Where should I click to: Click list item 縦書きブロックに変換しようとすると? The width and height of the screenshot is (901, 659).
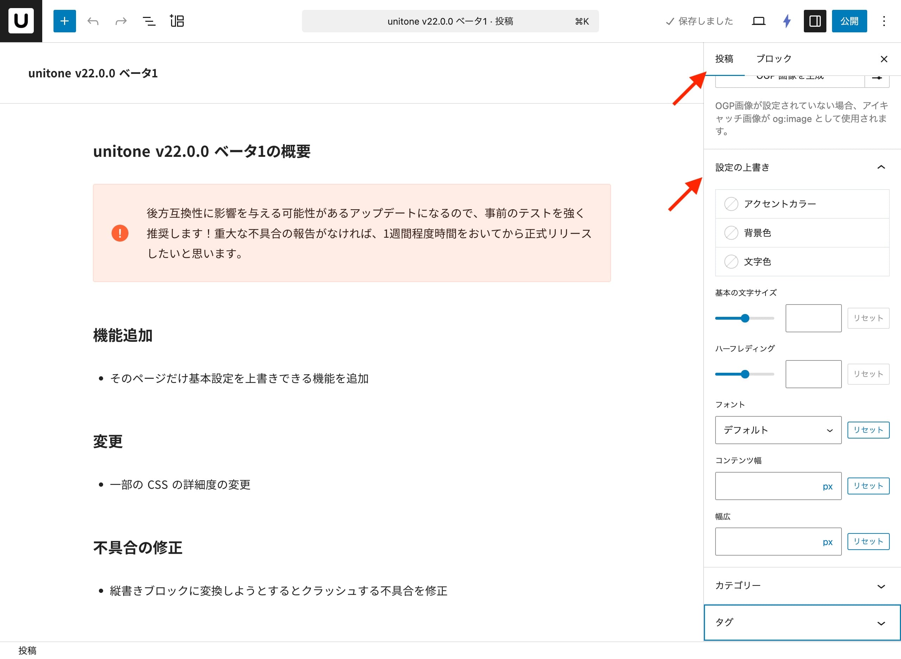(x=279, y=591)
